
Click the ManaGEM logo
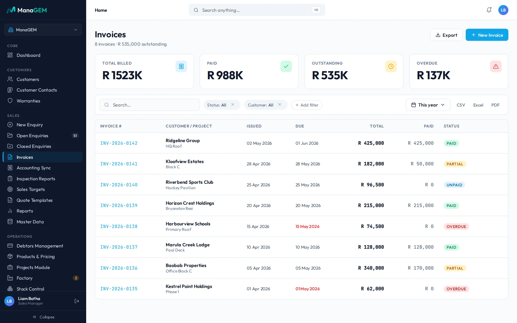point(27,10)
